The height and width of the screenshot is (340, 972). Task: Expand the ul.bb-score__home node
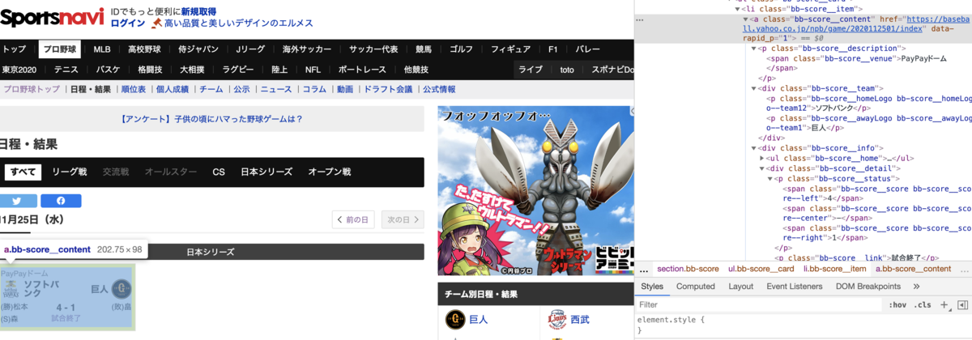pyautogui.click(x=761, y=158)
